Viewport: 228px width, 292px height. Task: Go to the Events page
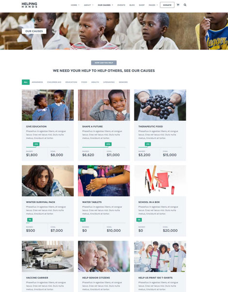121,5
